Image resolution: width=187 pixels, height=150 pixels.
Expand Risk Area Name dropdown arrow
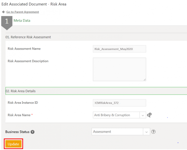[143, 115]
